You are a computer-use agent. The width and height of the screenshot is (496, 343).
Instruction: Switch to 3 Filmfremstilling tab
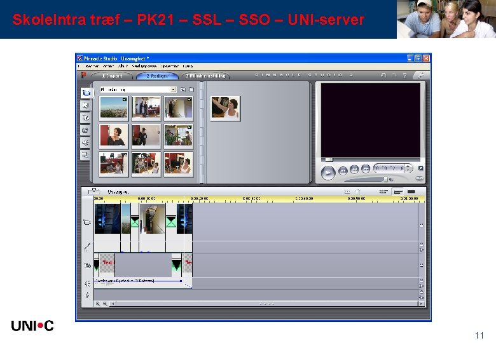click(x=205, y=76)
